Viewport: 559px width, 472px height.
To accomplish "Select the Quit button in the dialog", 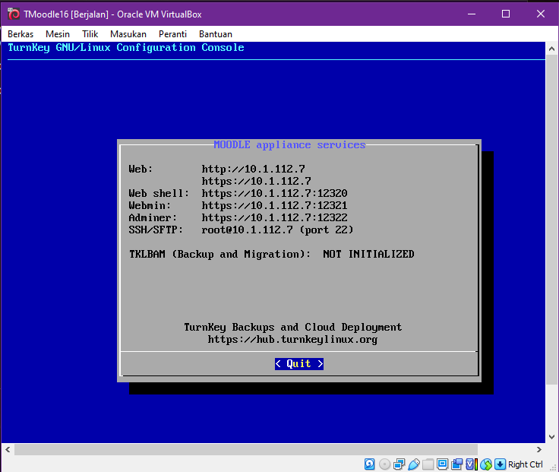I will pos(299,363).
